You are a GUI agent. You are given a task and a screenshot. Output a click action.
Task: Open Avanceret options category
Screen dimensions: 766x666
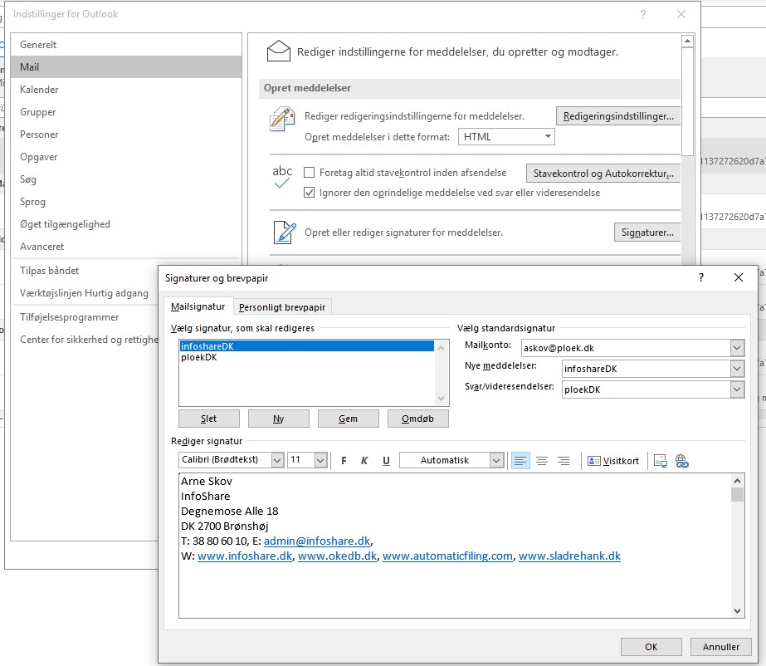point(126,247)
